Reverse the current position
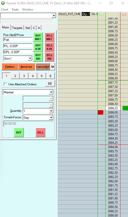The image size is (128, 217). [26, 67]
